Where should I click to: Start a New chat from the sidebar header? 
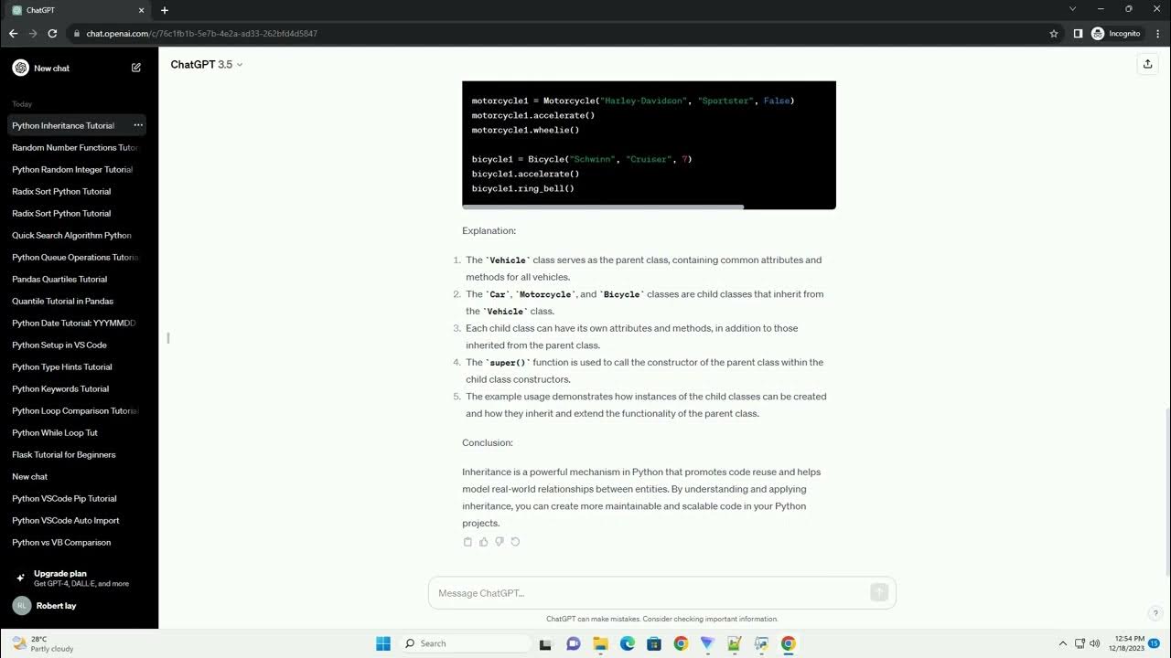[78, 68]
